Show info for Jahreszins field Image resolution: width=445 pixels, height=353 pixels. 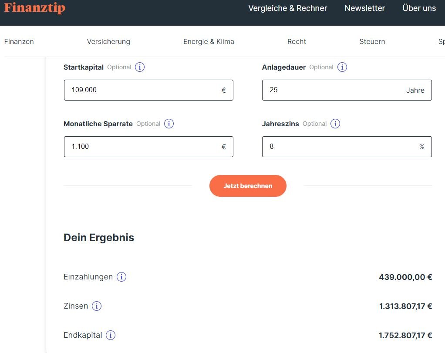pyautogui.click(x=335, y=124)
